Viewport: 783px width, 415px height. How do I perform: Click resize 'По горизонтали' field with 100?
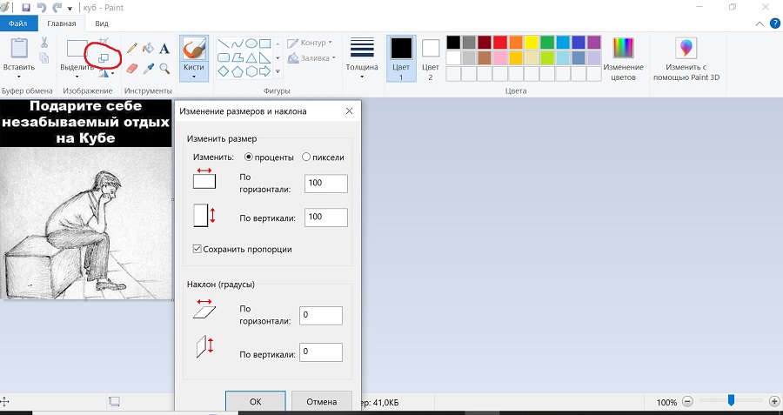[326, 184]
